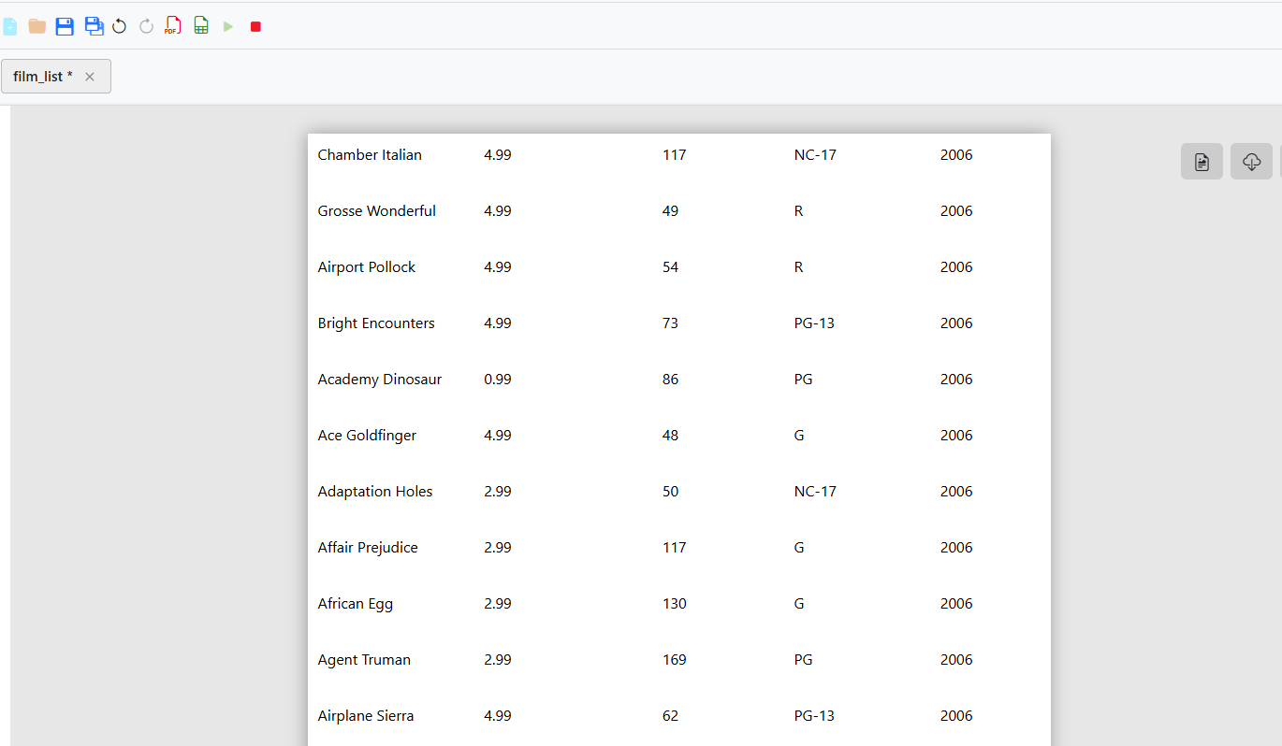The height and width of the screenshot is (746, 1282).
Task: Run the report with green play button
Action: point(227,26)
